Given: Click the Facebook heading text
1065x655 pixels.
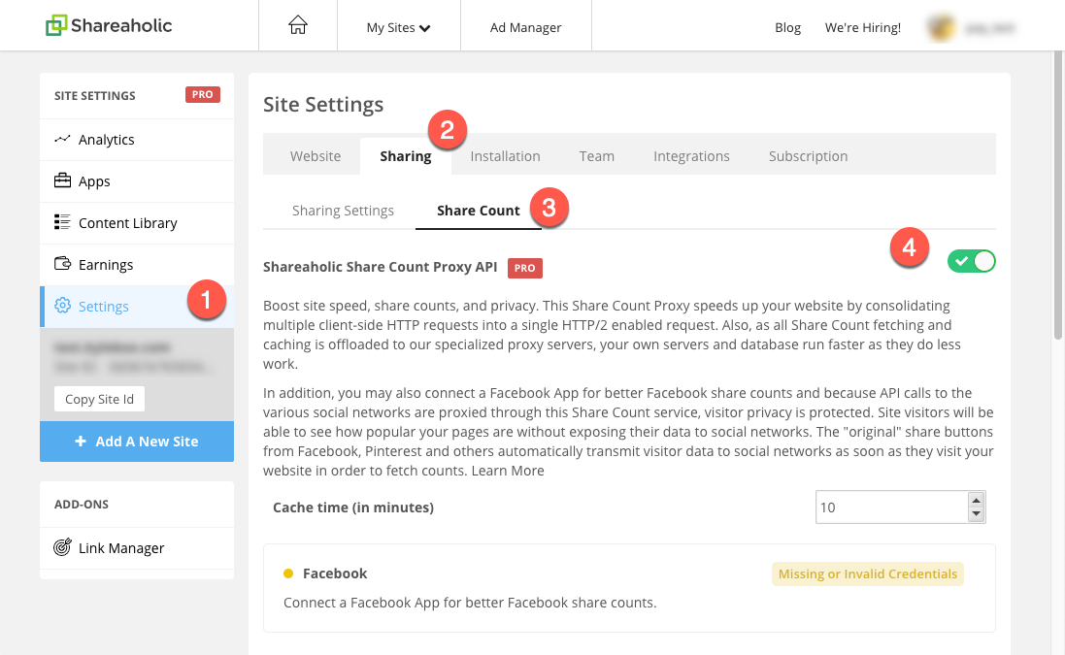Looking at the screenshot, I should tap(335, 573).
